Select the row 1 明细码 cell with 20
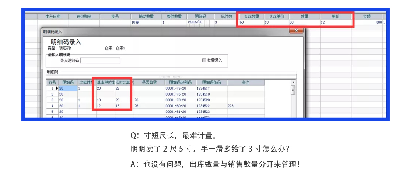The height and width of the screenshot is (177, 420). coord(68,88)
